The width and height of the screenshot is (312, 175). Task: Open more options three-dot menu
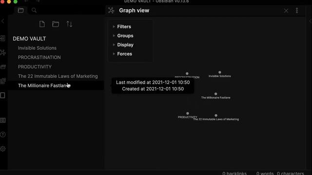(297, 11)
